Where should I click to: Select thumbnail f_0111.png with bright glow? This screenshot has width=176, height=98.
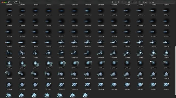tap(88, 11)
